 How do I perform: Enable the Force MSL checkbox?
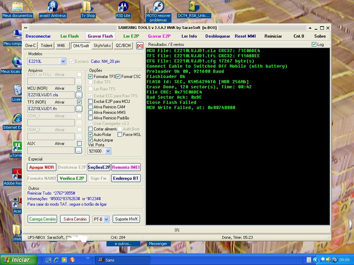coord(120,135)
